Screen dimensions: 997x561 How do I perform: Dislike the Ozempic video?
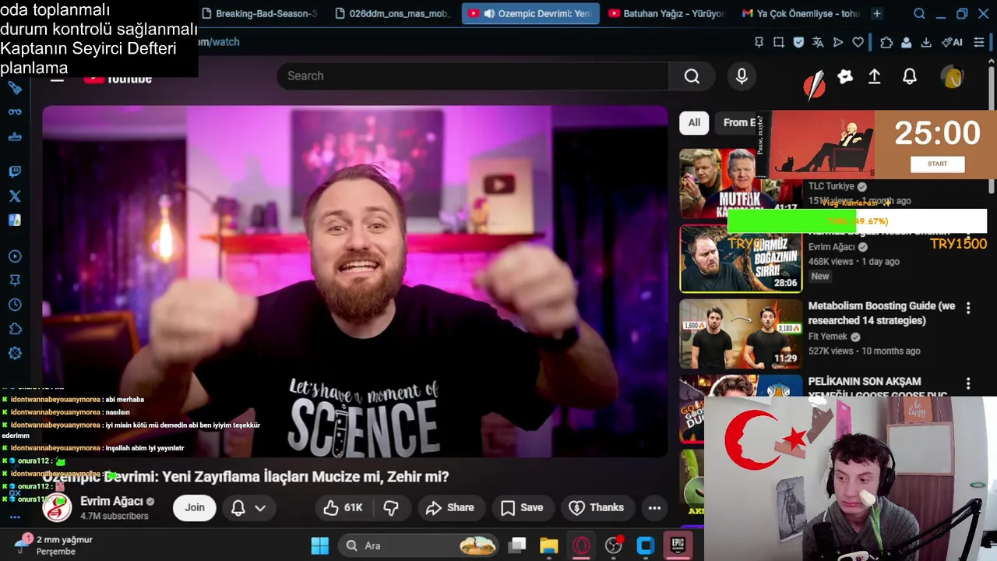coord(391,507)
